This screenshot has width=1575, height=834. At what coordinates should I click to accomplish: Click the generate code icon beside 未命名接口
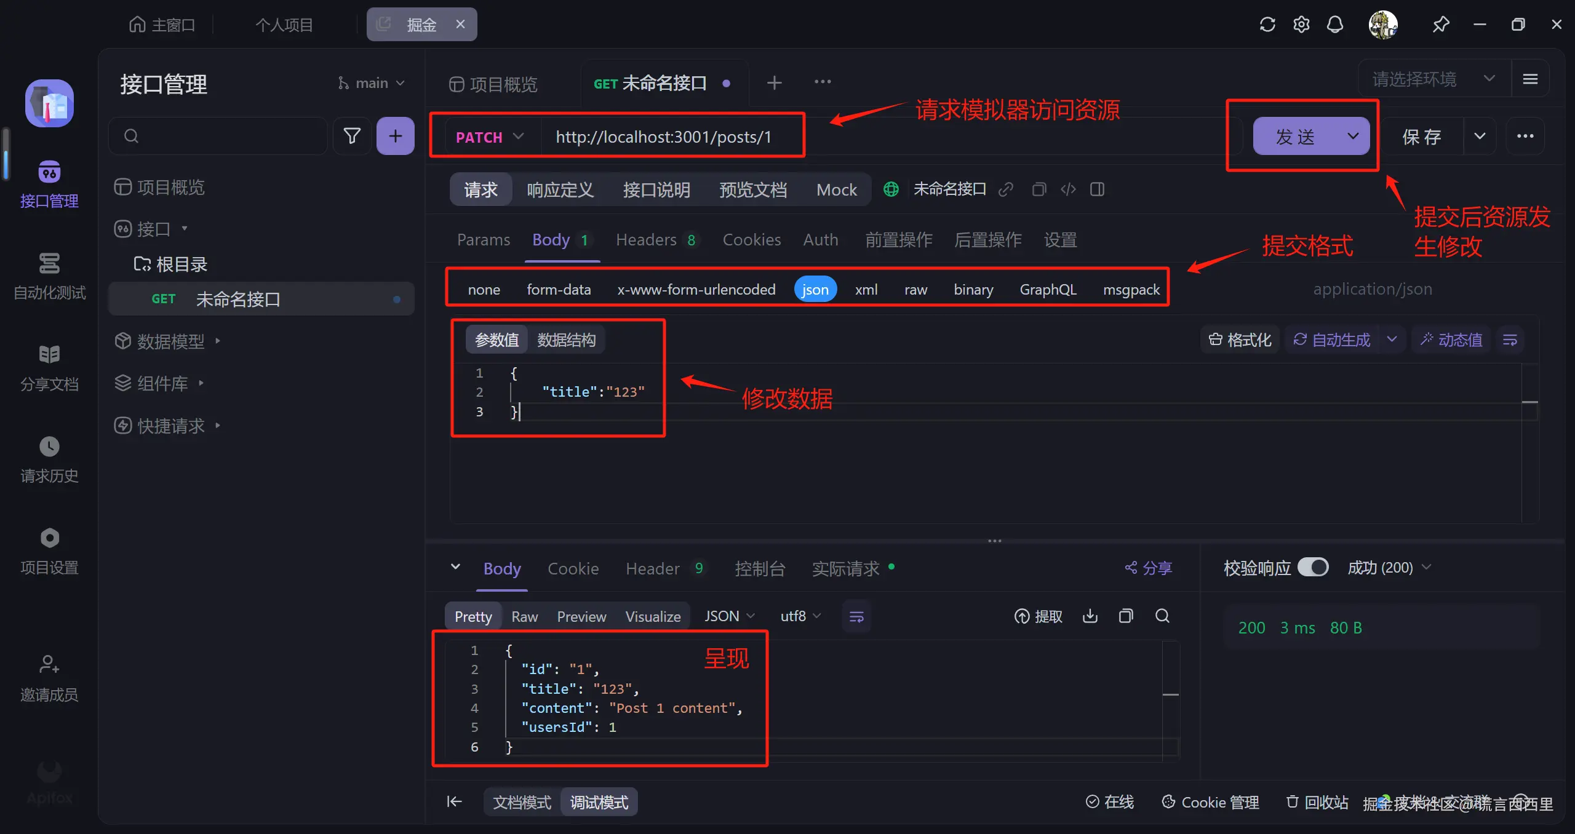click(1068, 189)
